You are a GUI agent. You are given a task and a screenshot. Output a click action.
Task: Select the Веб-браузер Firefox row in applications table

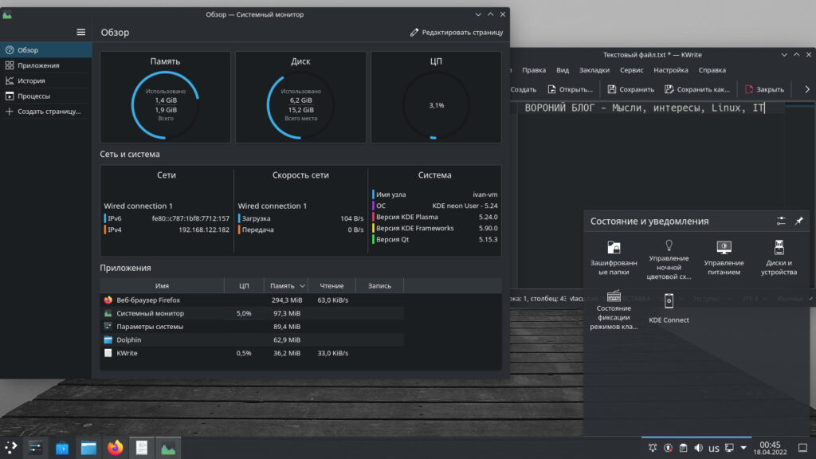(x=148, y=300)
